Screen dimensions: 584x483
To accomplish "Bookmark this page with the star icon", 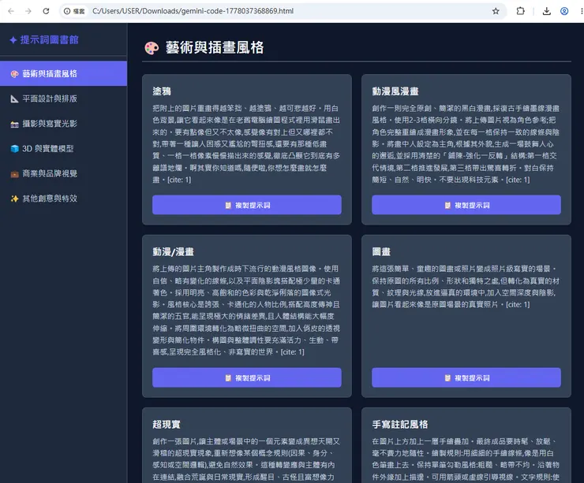I will tap(496, 11).
